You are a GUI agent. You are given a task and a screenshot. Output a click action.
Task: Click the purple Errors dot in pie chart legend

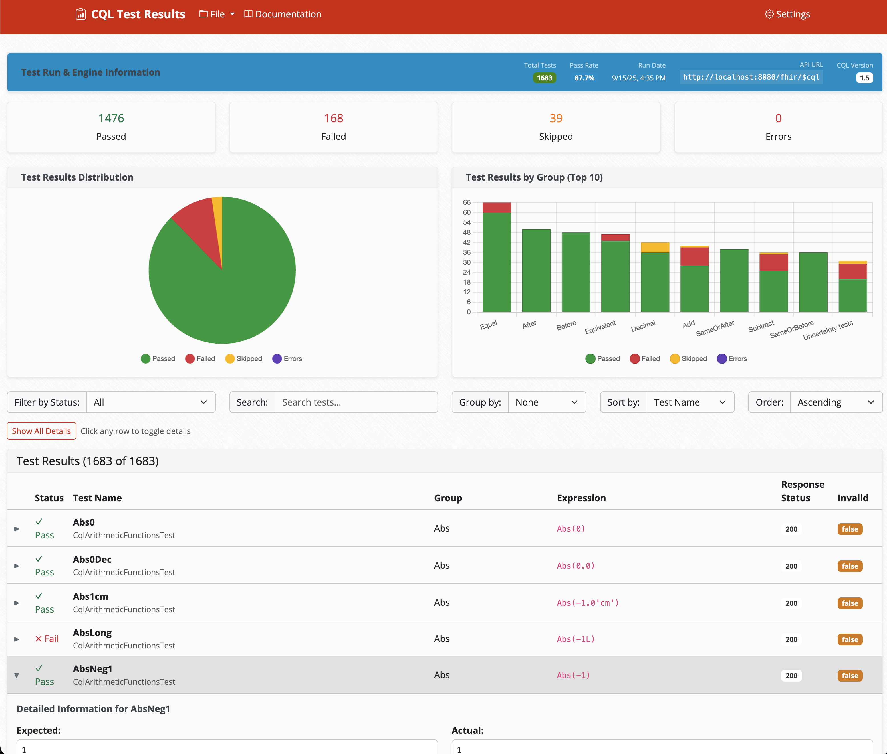(x=277, y=359)
